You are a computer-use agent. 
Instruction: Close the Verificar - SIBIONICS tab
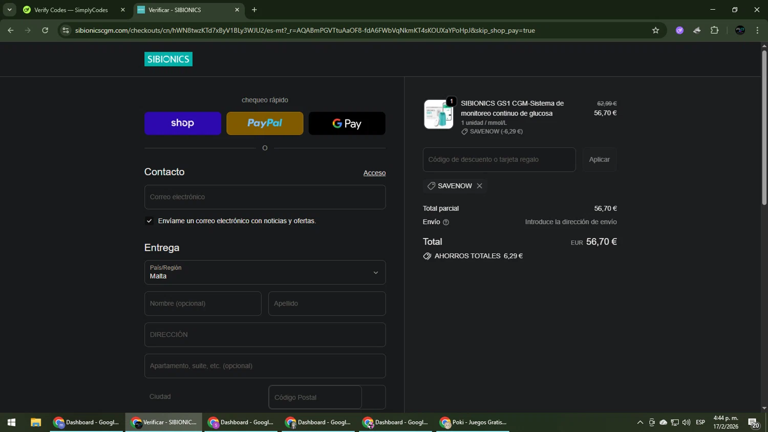(237, 10)
